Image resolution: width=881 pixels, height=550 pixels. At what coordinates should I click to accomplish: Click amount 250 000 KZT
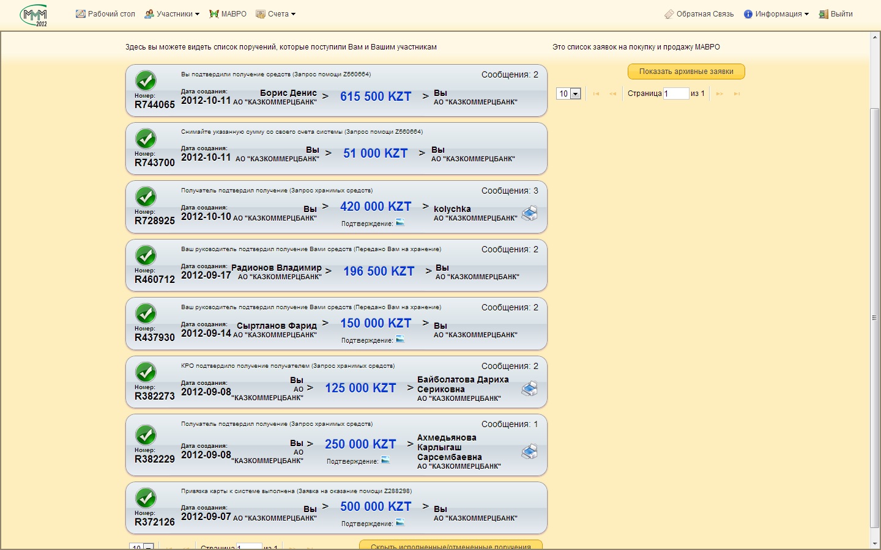pyautogui.click(x=360, y=444)
